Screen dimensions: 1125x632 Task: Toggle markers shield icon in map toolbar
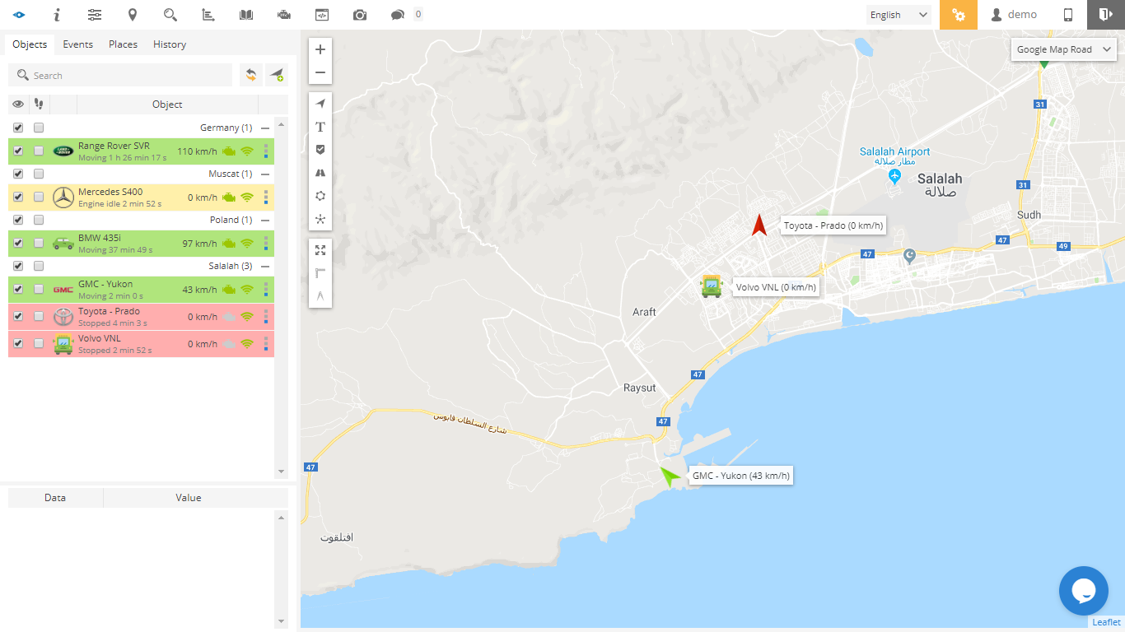[x=320, y=150]
